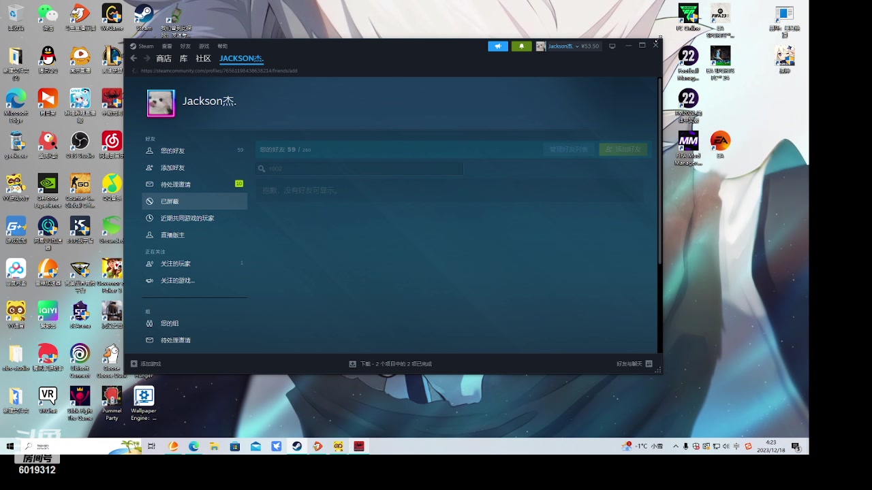872x490 pixels.
Task: Open the 好友 menu in Steam title bar
Action: click(x=185, y=46)
